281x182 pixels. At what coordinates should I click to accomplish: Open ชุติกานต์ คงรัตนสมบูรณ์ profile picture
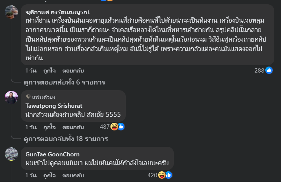pyautogui.click(x=11, y=12)
